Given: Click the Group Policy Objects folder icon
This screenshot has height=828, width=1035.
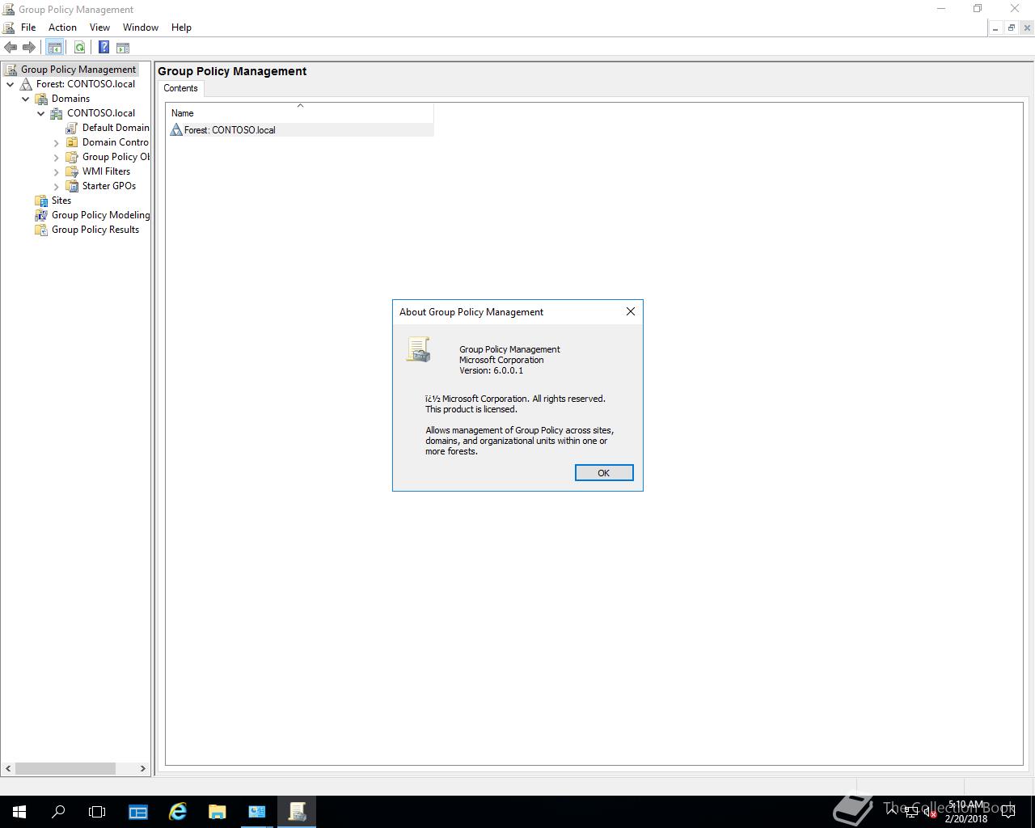Looking at the screenshot, I should tap(72, 157).
